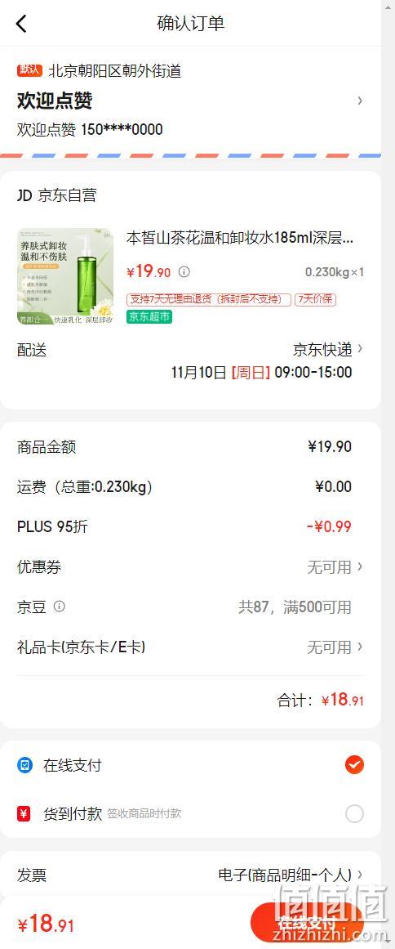Tap the red 货到付款 yen icon
The image size is (395, 949).
24,814
